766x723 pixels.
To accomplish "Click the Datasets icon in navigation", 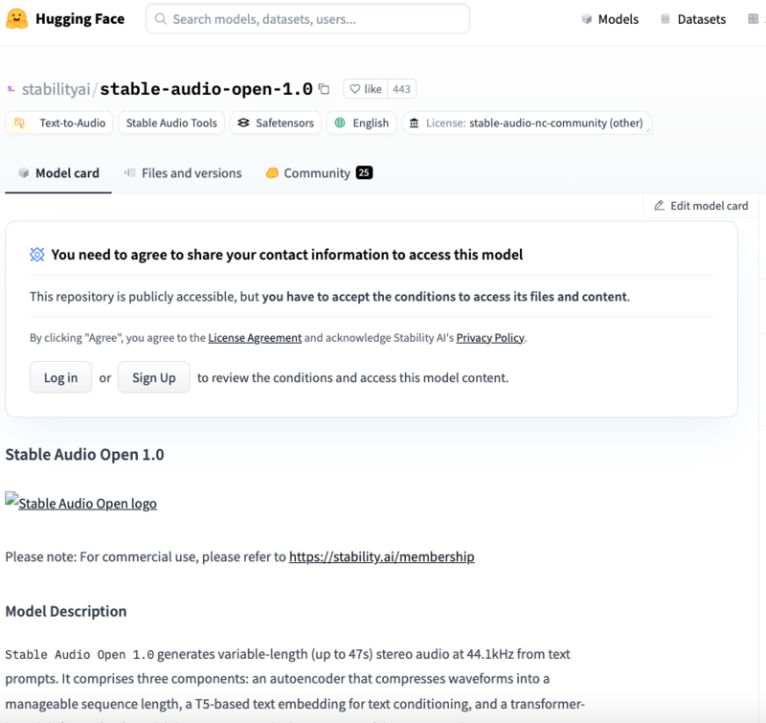I will 665,19.
